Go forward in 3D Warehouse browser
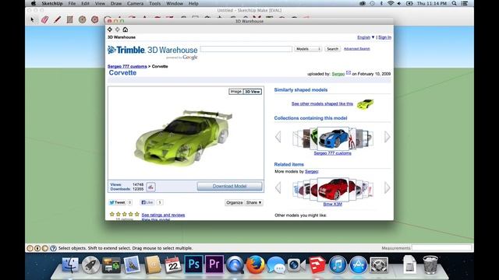 pos(118,30)
